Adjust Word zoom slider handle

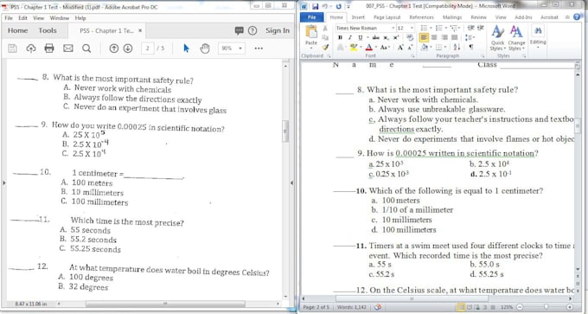[546, 307]
